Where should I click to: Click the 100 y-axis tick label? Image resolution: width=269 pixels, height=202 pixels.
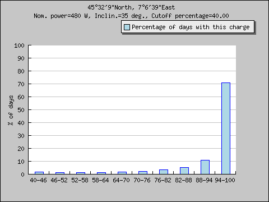[x=19, y=45]
